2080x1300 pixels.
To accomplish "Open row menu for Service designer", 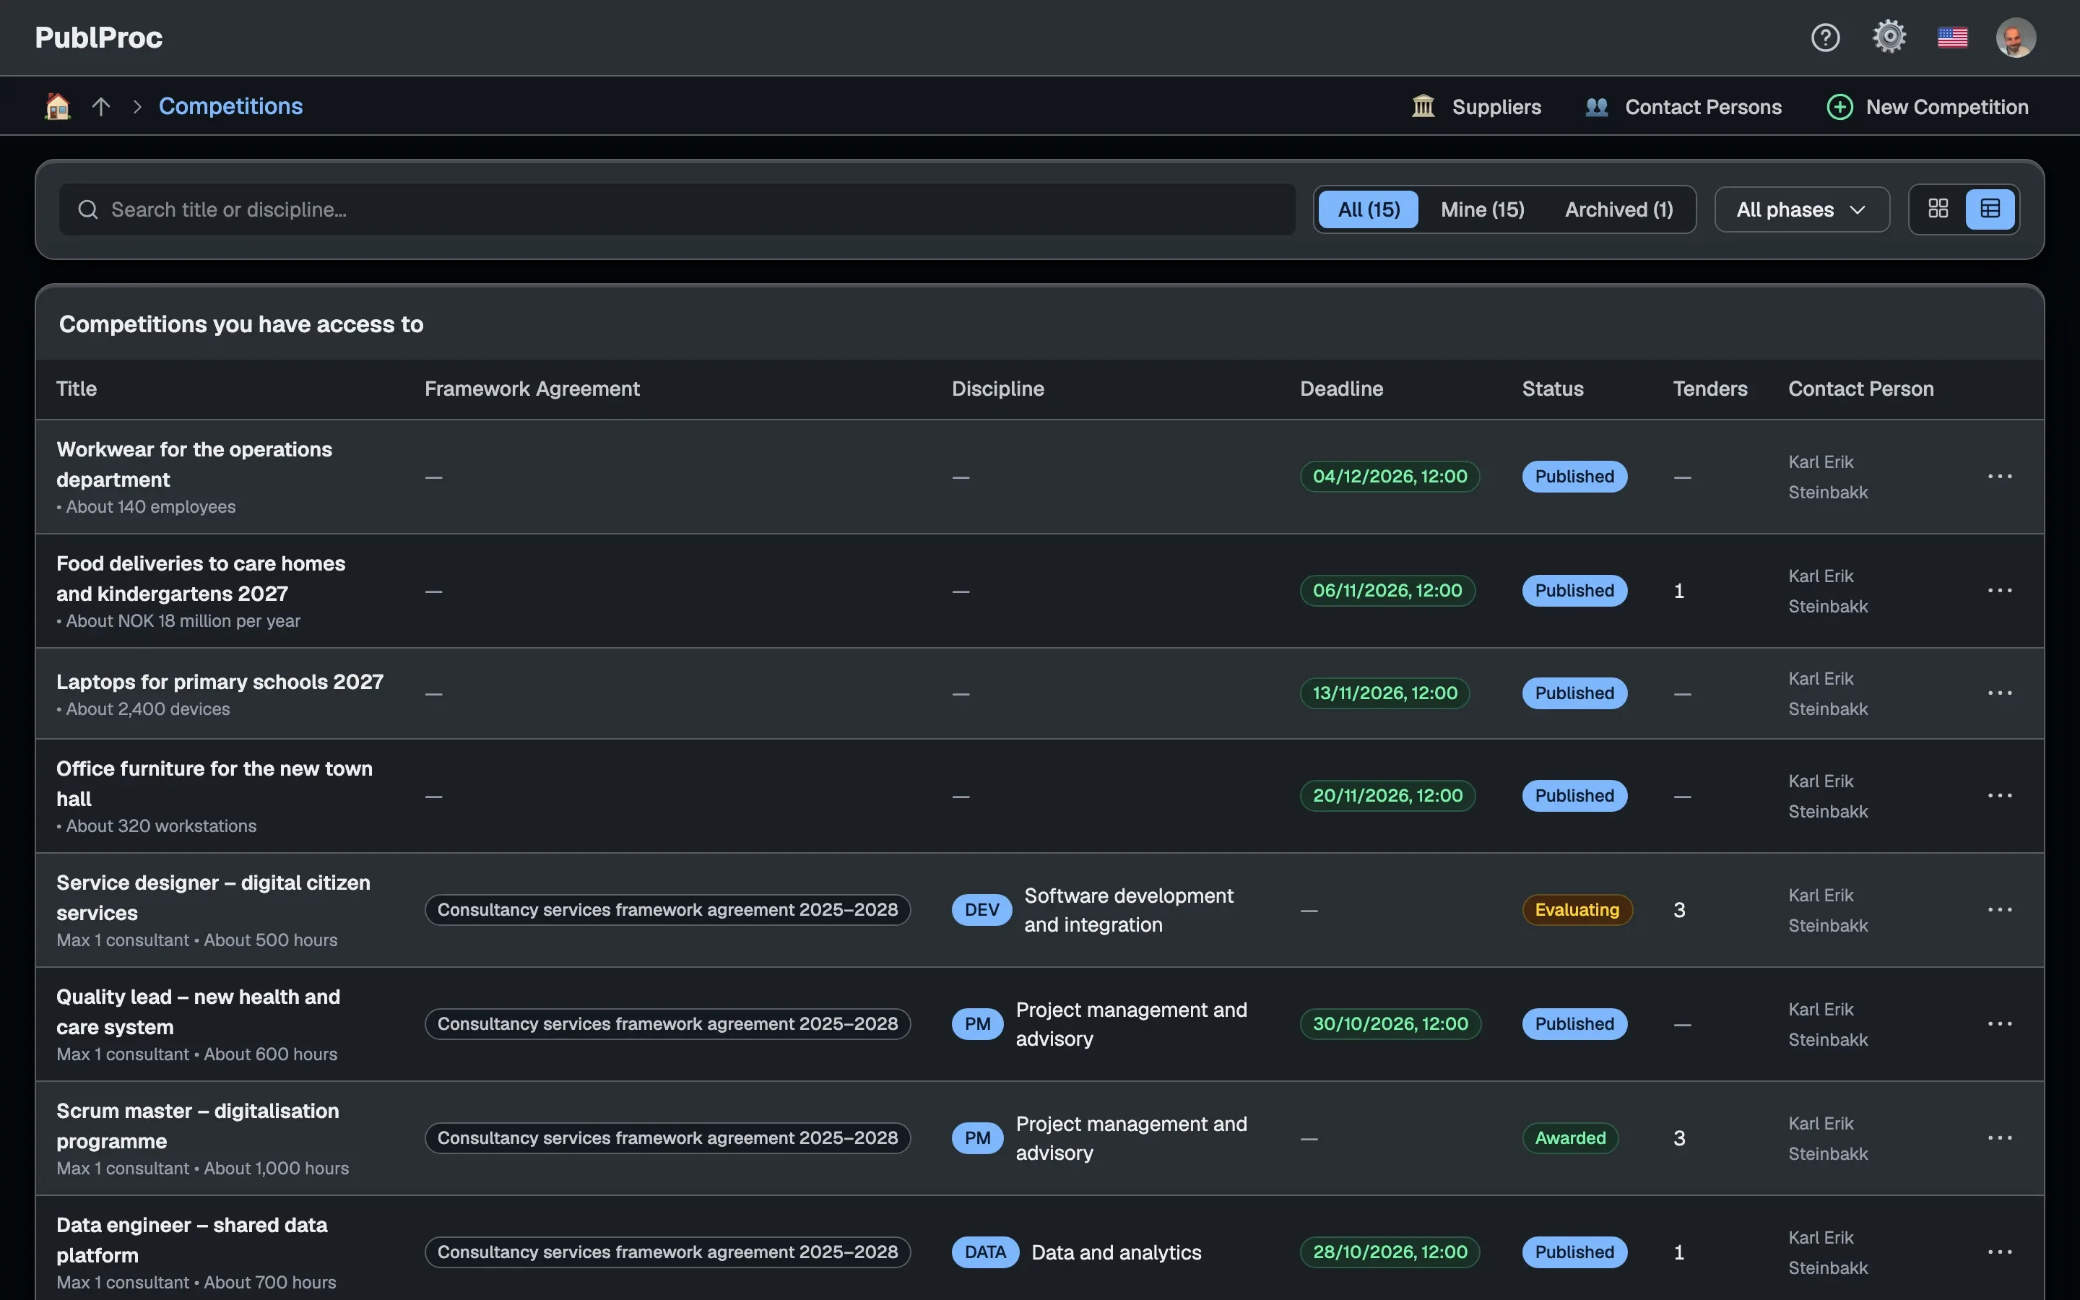I will tap(1999, 910).
